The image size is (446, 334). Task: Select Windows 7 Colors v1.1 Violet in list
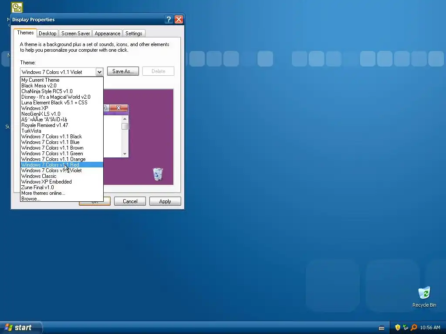pos(62,170)
